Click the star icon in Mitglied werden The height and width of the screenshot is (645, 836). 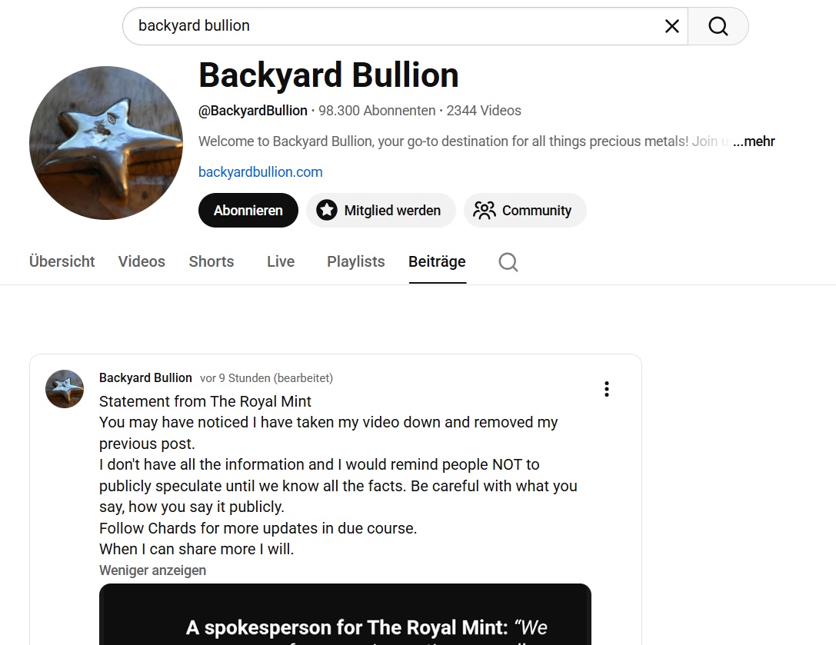pyautogui.click(x=326, y=211)
